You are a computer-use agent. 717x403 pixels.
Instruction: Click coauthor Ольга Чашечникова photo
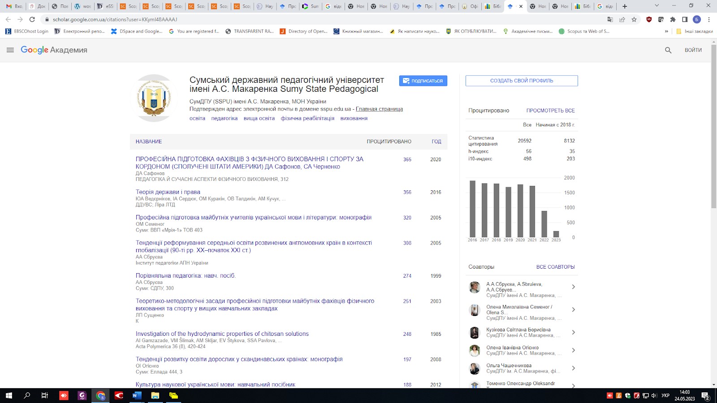pyautogui.click(x=475, y=369)
